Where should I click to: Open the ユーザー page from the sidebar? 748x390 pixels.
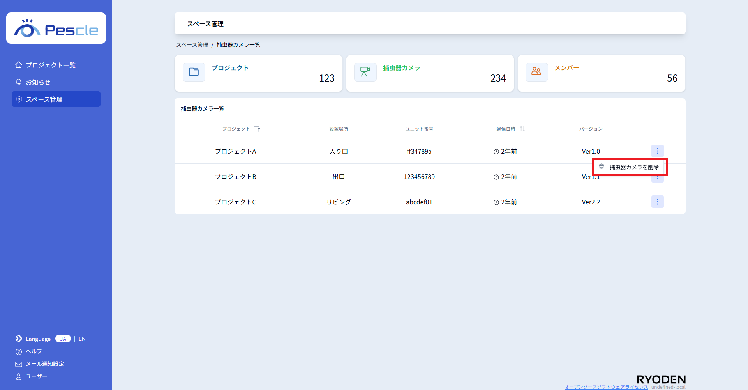[x=36, y=376]
